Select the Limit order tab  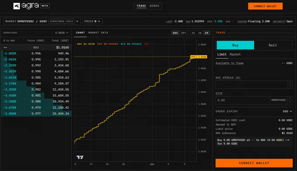(222, 54)
